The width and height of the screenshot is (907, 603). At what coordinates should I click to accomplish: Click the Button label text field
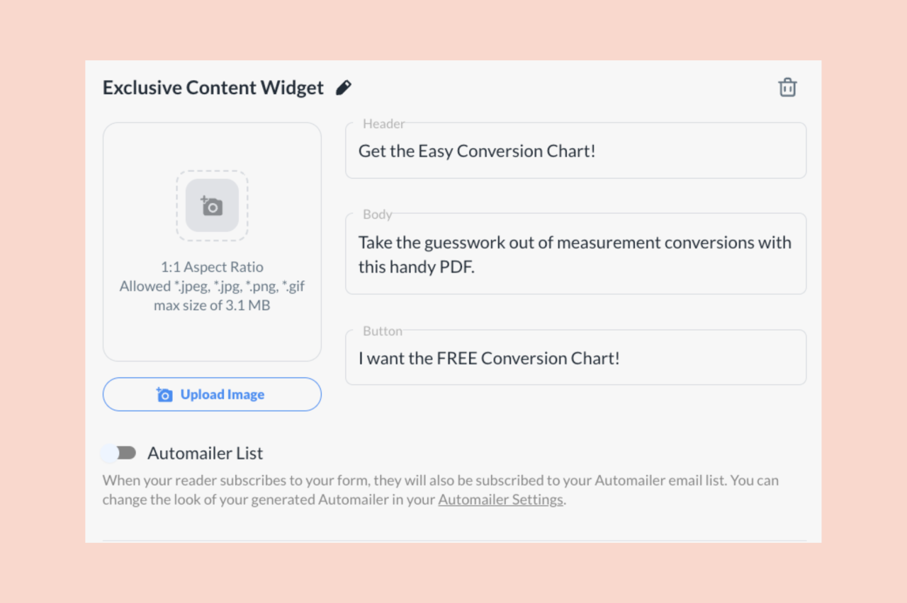(x=575, y=357)
